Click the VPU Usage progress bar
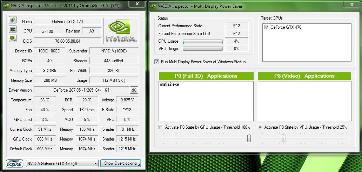Screen dimensions: 362x172 click(203, 49)
